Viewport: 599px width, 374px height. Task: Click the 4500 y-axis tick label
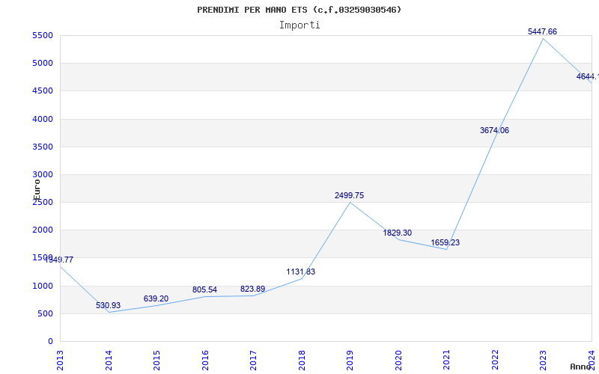[x=43, y=91]
